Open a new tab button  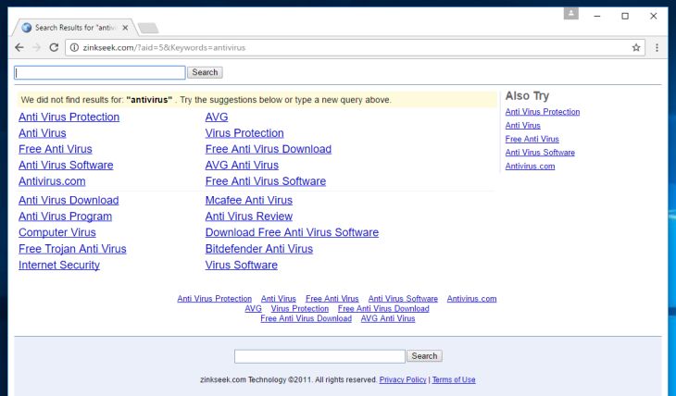148,28
